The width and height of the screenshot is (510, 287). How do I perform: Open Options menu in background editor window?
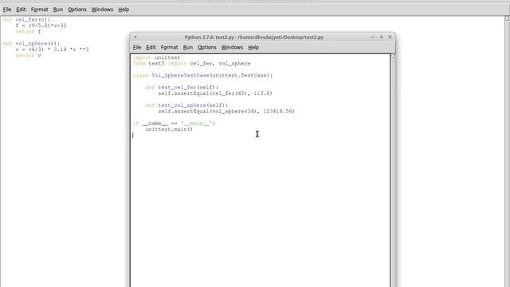tap(77, 10)
